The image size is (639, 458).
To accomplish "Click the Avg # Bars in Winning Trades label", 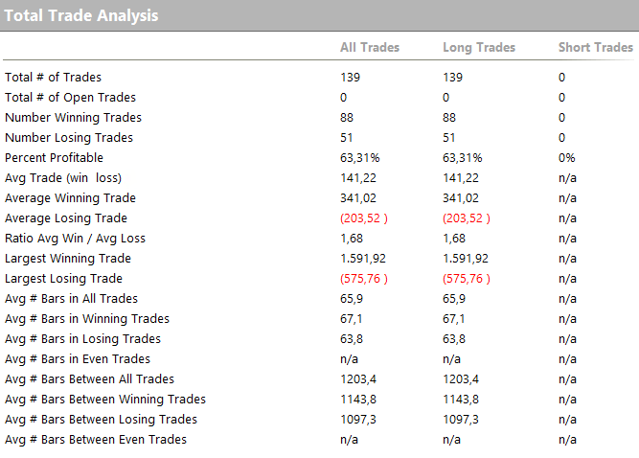I will click(x=86, y=319).
